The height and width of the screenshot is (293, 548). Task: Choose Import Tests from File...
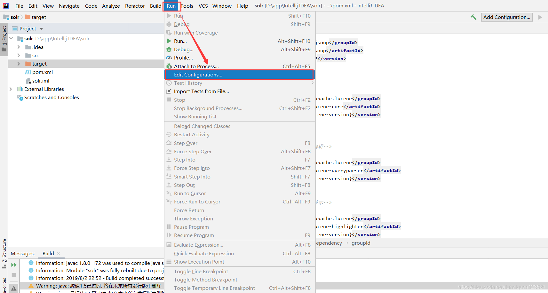tap(240, 91)
